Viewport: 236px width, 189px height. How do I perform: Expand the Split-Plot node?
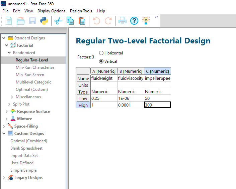tap(9, 104)
